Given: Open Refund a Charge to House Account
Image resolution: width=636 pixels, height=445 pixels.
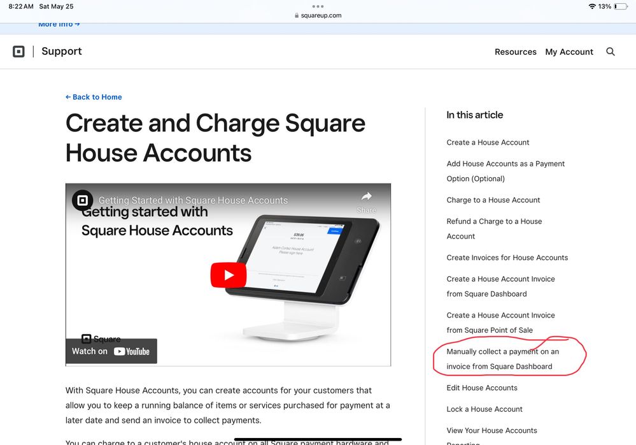Looking at the screenshot, I should pos(494,228).
